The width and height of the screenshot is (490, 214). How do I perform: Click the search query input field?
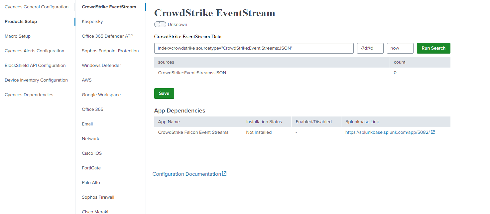click(254, 48)
